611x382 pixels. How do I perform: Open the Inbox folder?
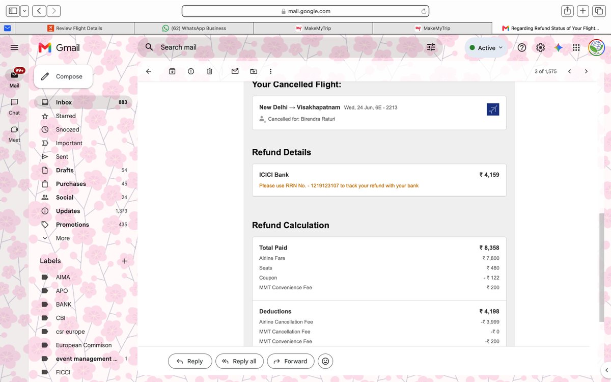(83, 102)
